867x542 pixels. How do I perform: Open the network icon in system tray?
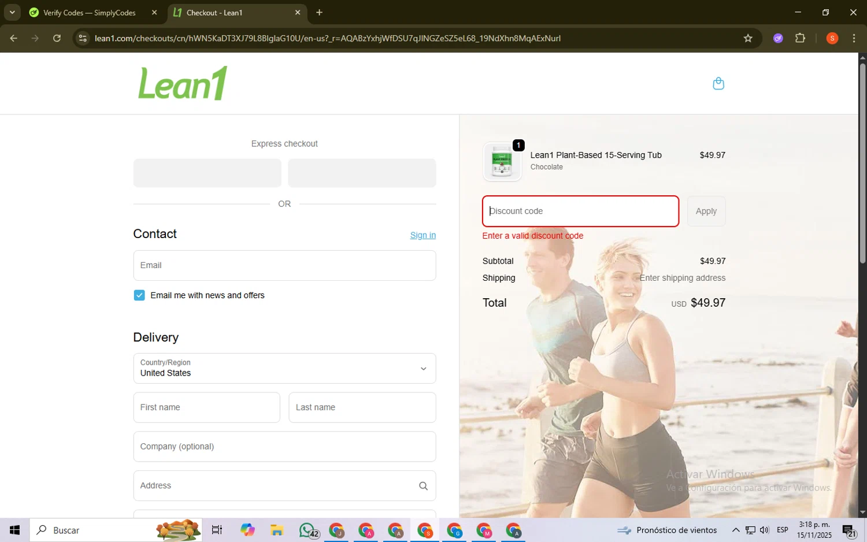(750, 530)
